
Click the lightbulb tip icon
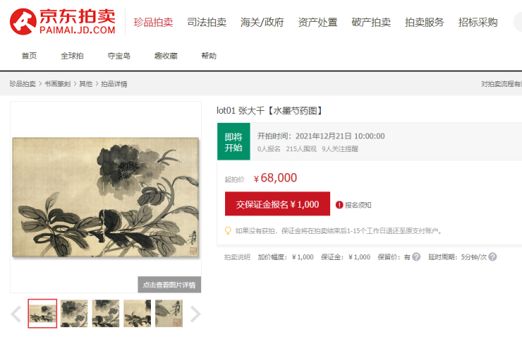[x=228, y=230]
